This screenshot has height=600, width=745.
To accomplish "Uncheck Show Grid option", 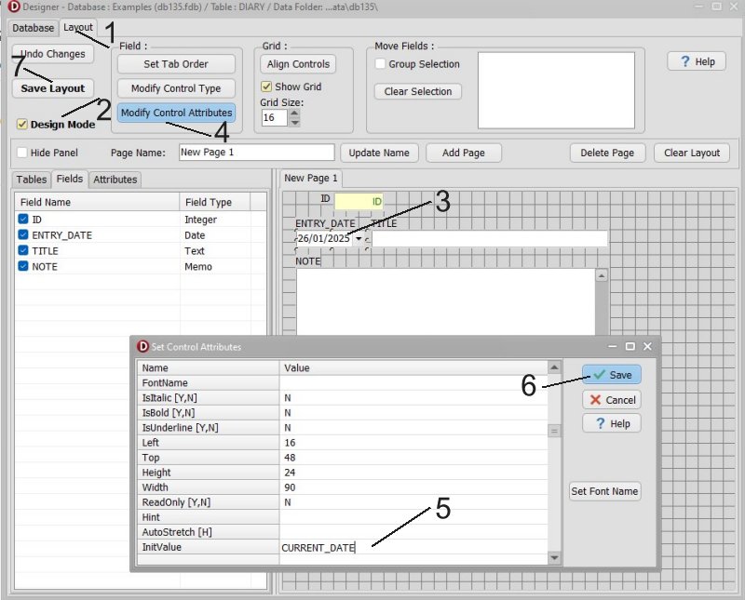I will (266, 87).
